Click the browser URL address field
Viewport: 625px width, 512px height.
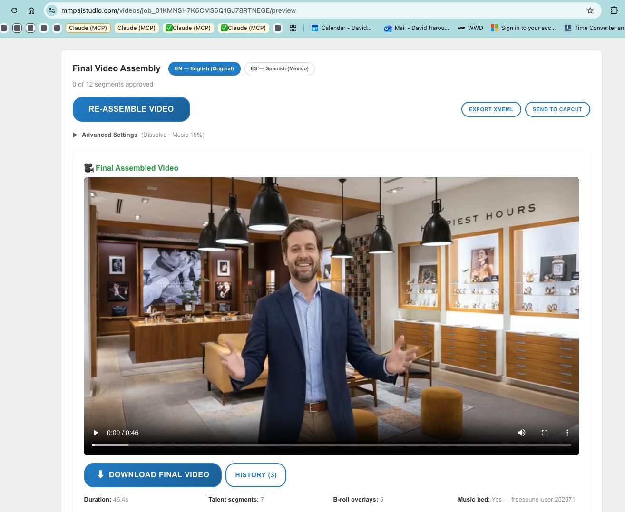pyautogui.click(x=314, y=10)
